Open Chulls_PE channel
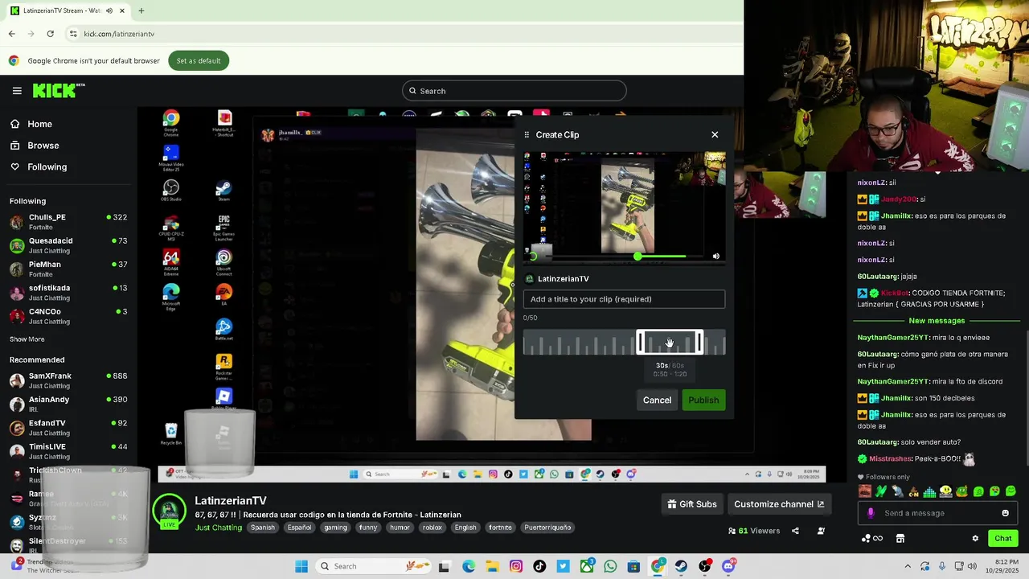Screen dimensions: 1029x579 tap(68, 222)
